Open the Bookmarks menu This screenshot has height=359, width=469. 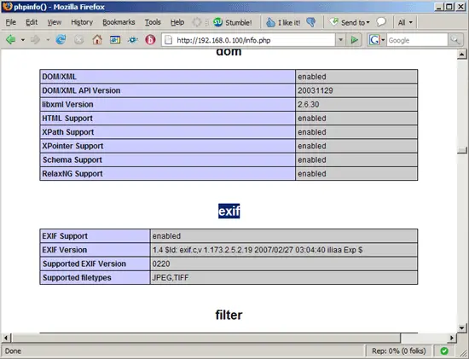(119, 22)
